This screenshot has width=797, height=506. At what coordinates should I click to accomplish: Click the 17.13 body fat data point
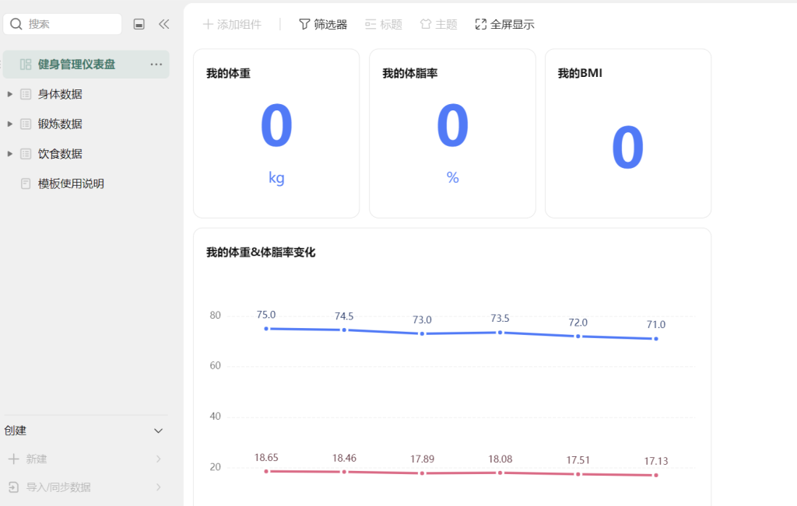[x=655, y=476]
